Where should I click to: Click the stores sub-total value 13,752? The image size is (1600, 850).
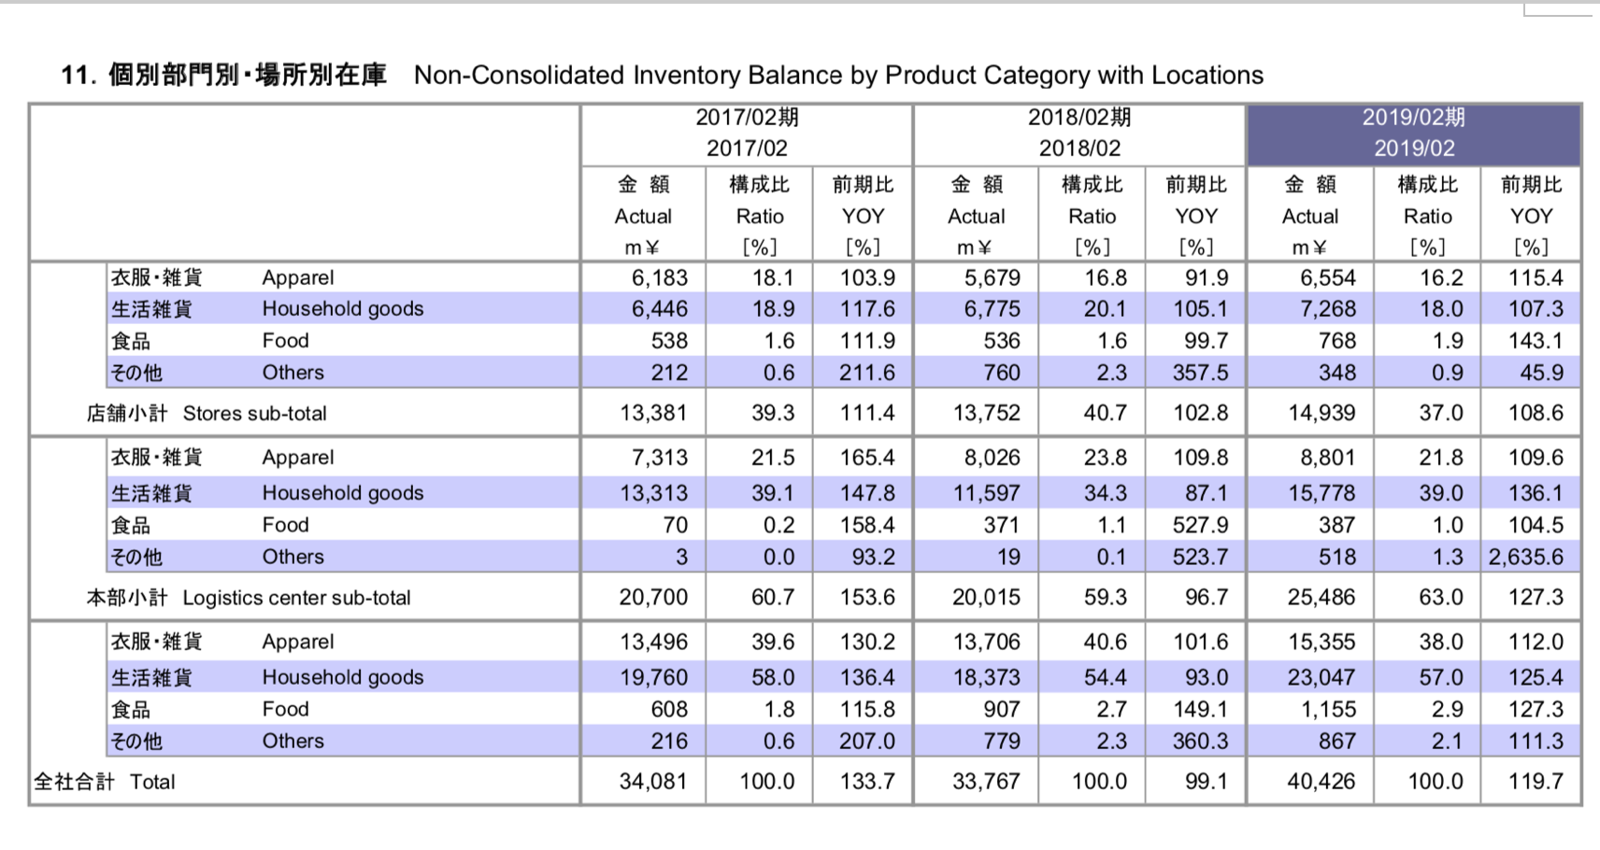pos(986,413)
